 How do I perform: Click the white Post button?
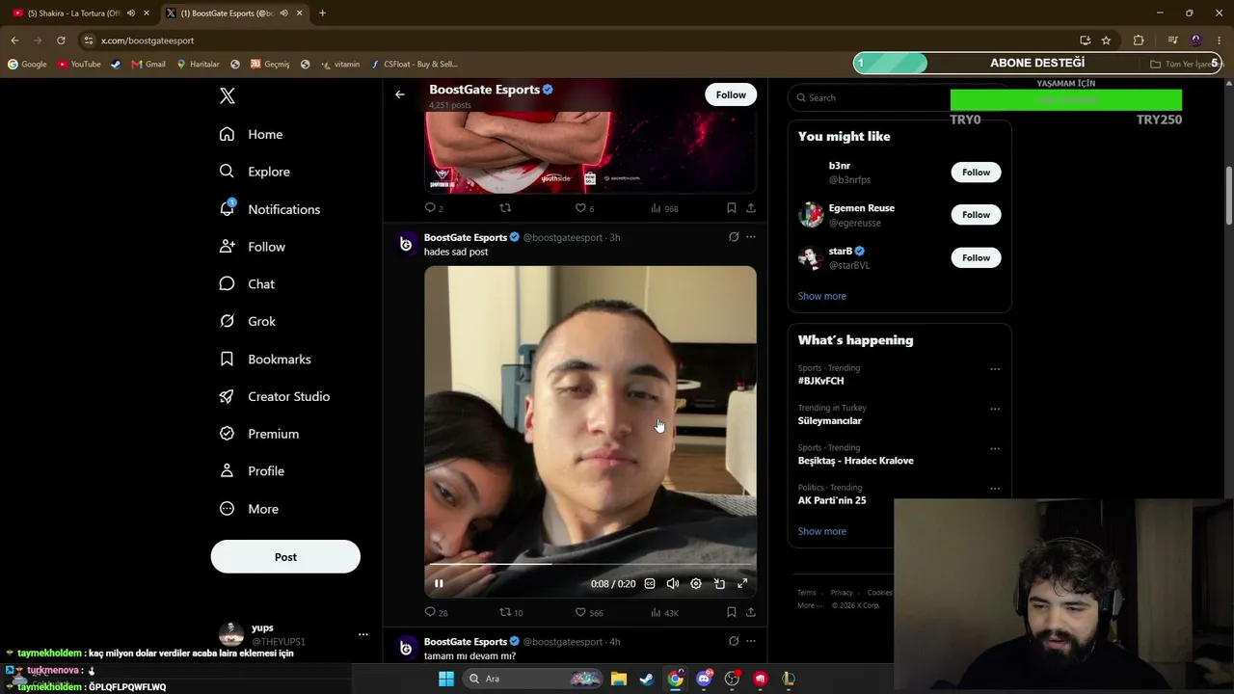click(x=285, y=557)
